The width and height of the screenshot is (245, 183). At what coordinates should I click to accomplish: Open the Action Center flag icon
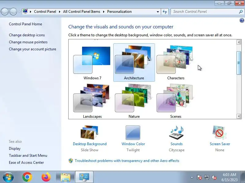(199, 177)
